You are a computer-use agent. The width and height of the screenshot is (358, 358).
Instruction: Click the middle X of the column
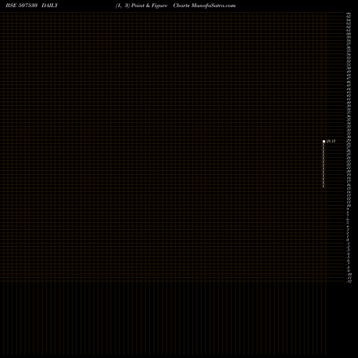(x=324, y=165)
